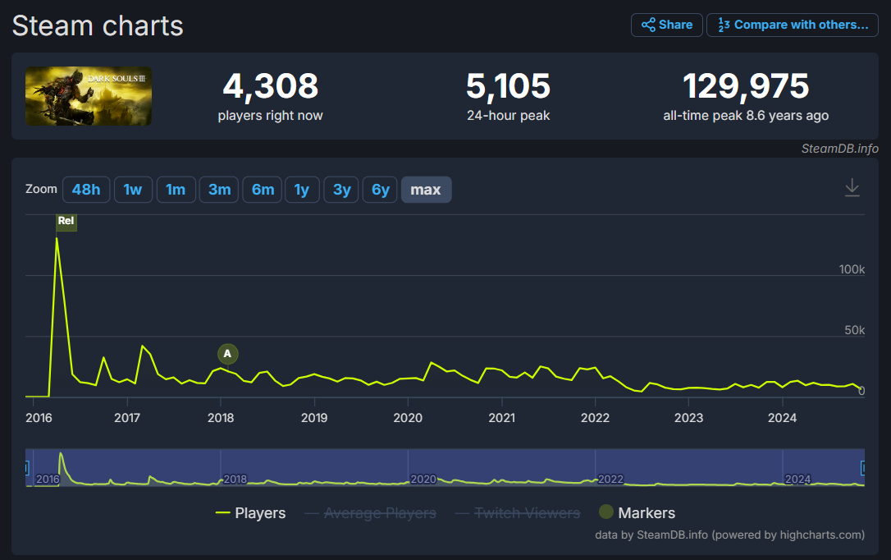Image resolution: width=891 pixels, height=560 pixels.
Task: Set zoom range to 1w
Action: (x=133, y=190)
